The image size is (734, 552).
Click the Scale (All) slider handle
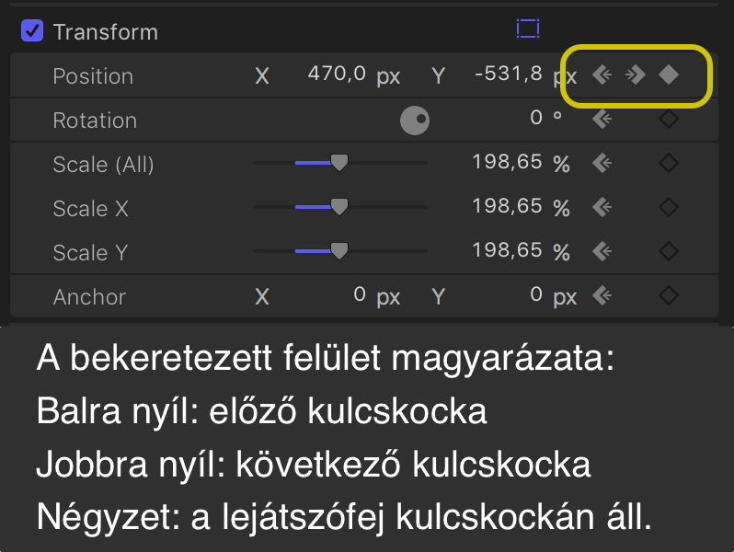pyautogui.click(x=339, y=163)
